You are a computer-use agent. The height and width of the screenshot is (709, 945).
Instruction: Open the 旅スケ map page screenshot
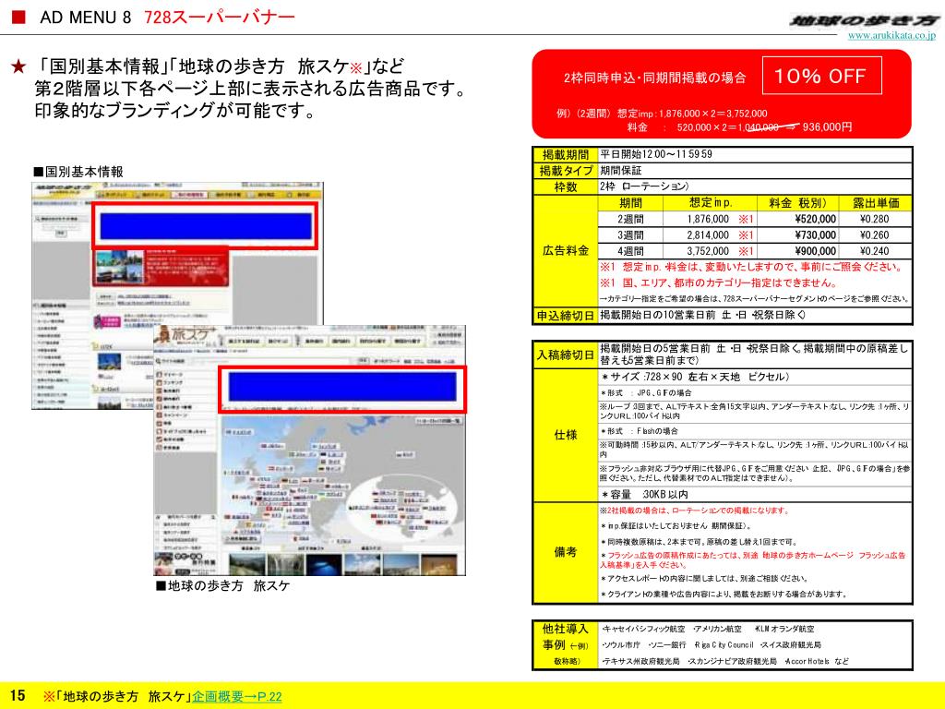[x=310, y=451]
